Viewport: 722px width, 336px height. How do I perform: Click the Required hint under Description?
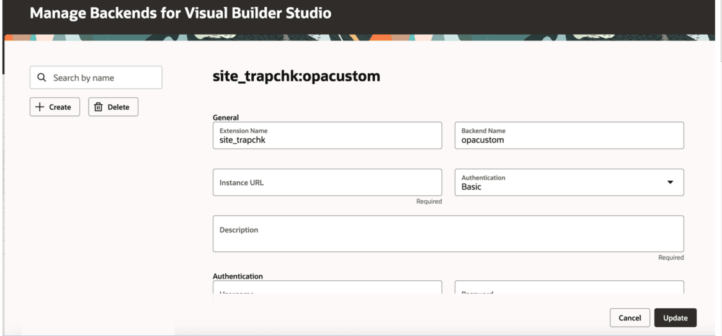[x=671, y=257]
